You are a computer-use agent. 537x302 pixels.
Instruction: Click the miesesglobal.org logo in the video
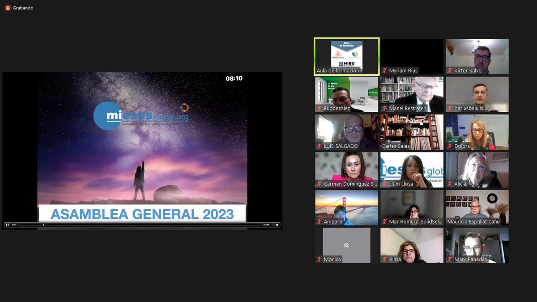(141, 115)
